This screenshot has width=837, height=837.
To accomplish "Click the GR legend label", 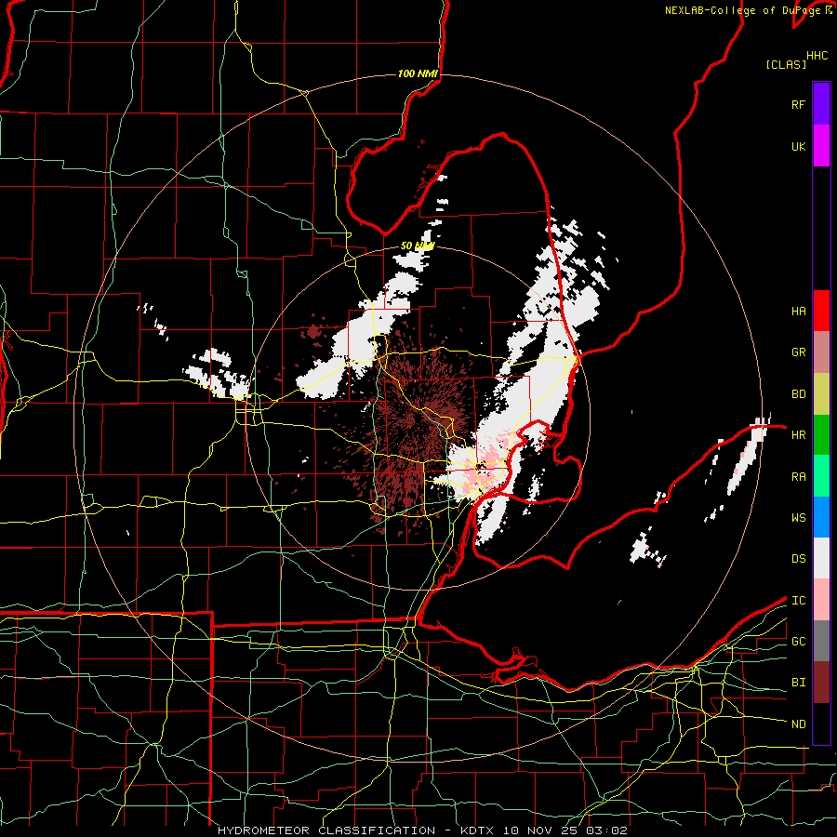I will [x=798, y=352].
